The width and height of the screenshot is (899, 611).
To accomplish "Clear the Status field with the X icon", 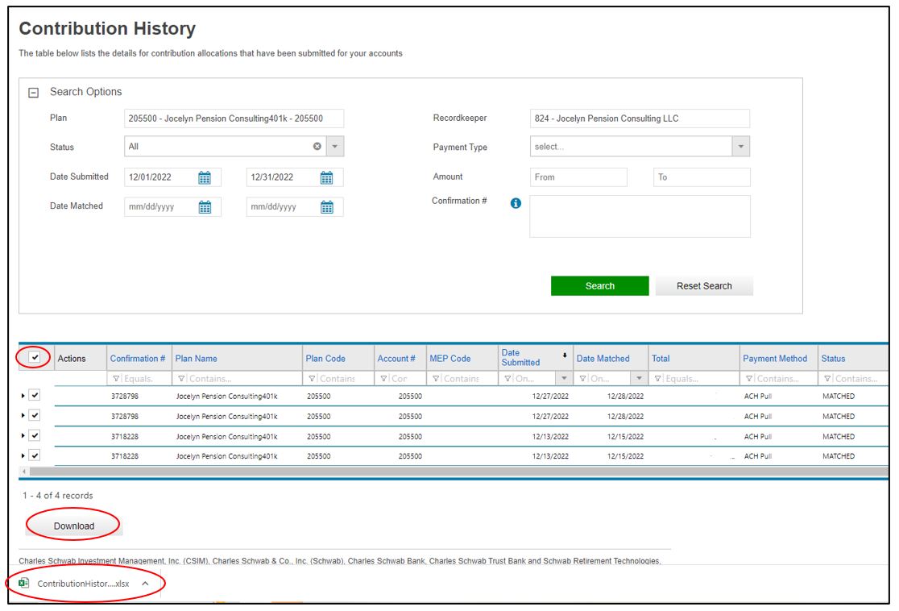I will [x=317, y=147].
